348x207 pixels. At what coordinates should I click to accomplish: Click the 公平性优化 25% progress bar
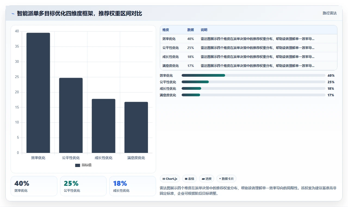[x=253, y=82]
